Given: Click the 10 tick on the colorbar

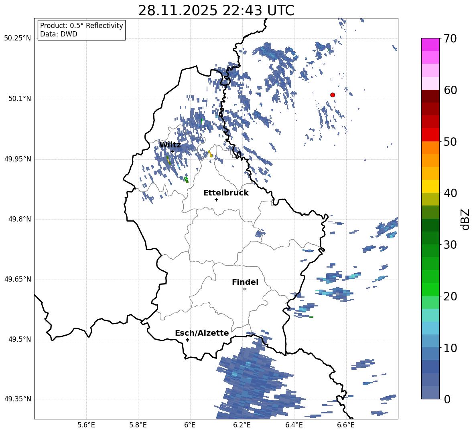Looking at the screenshot, I should (450, 348).
